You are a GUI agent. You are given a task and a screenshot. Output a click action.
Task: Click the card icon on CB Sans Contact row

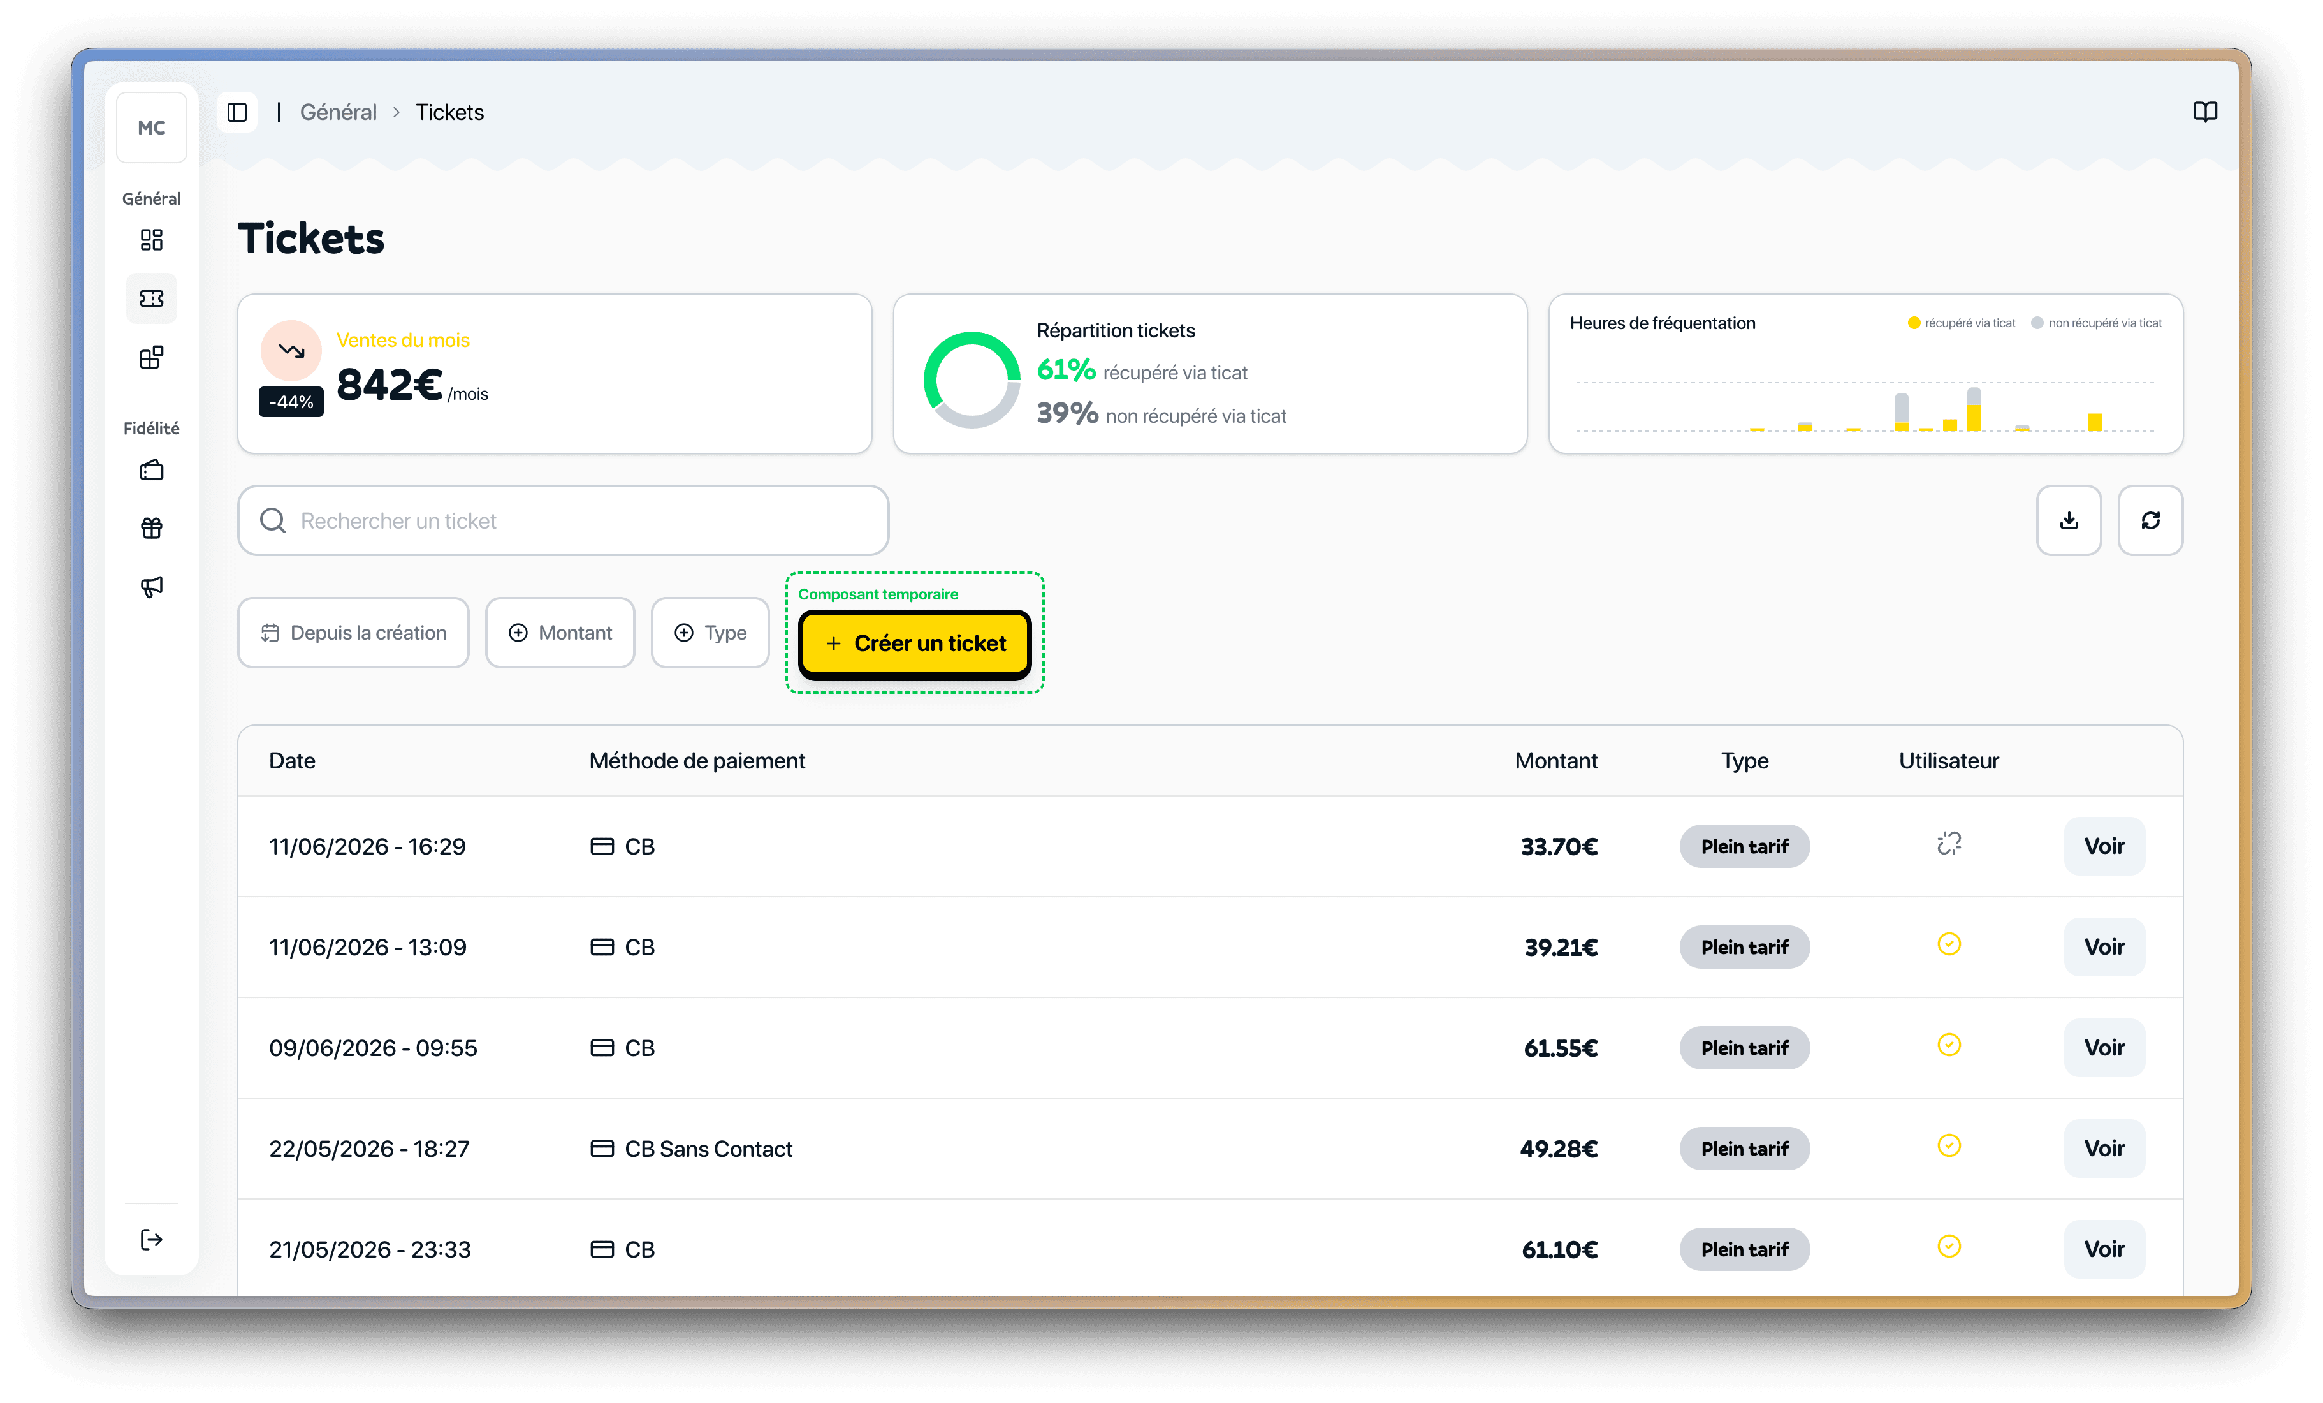[602, 1149]
